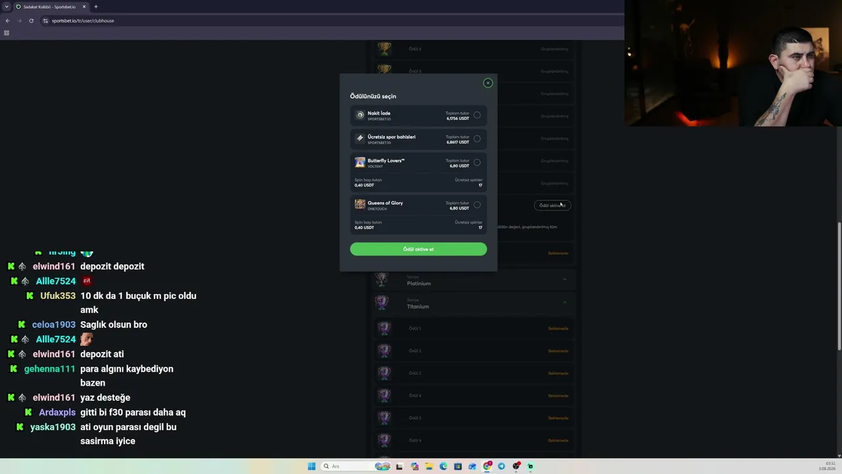Click username celoa1903 in chat
842x474 pixels.
coord(54,325)
